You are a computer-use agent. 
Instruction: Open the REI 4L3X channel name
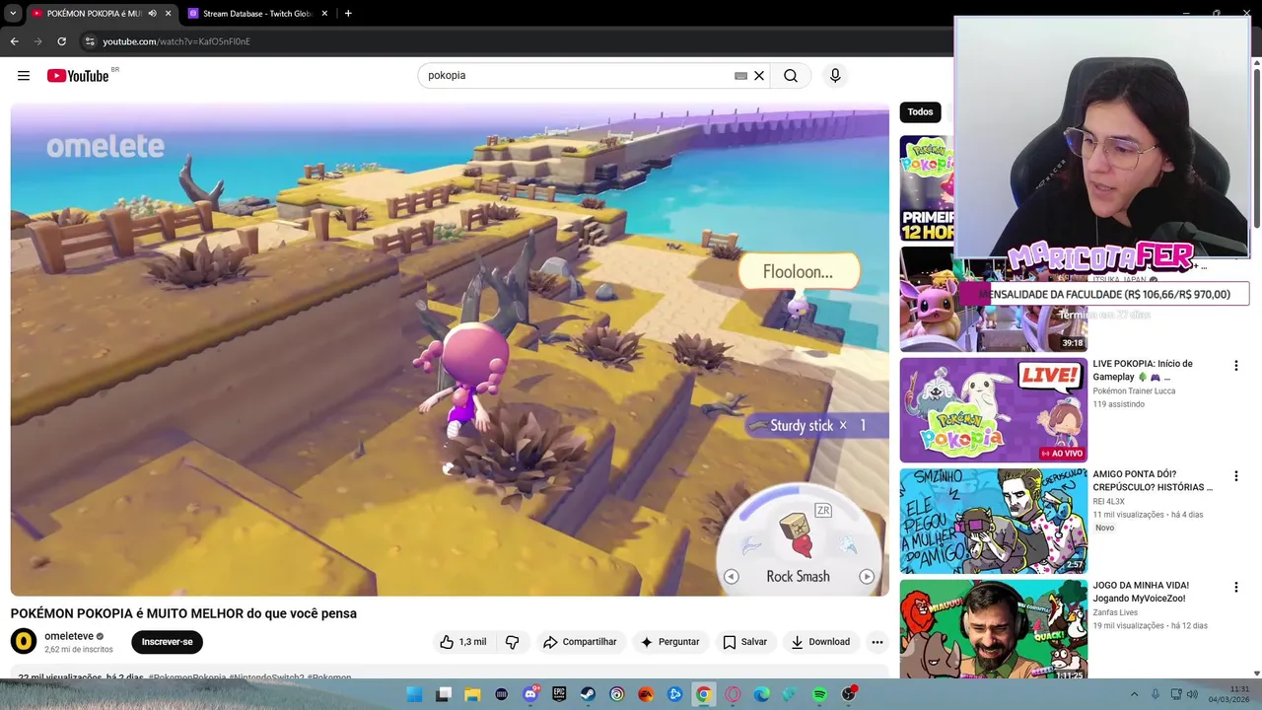[x=1109, y=502]
